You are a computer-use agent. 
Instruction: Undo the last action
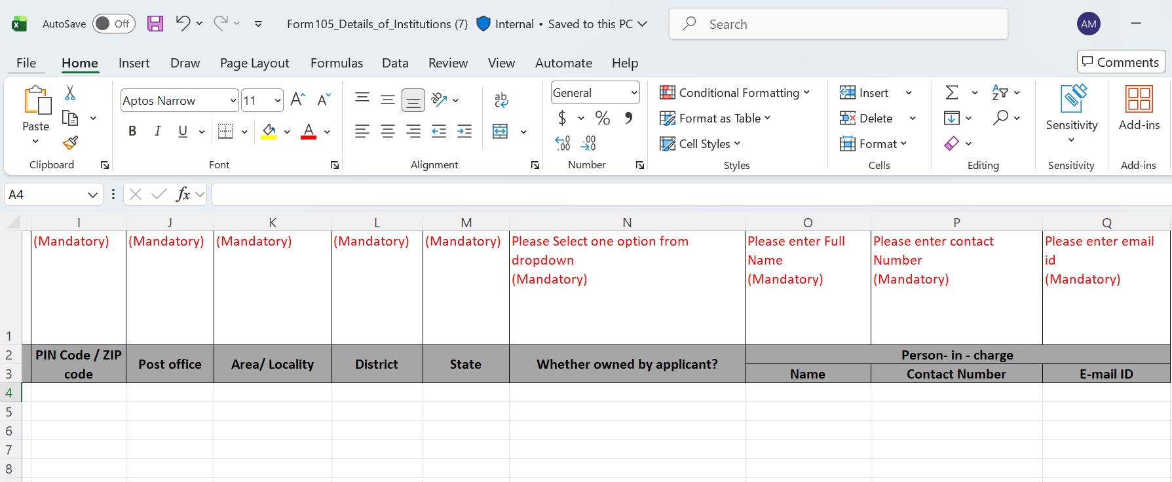(183, 24)
